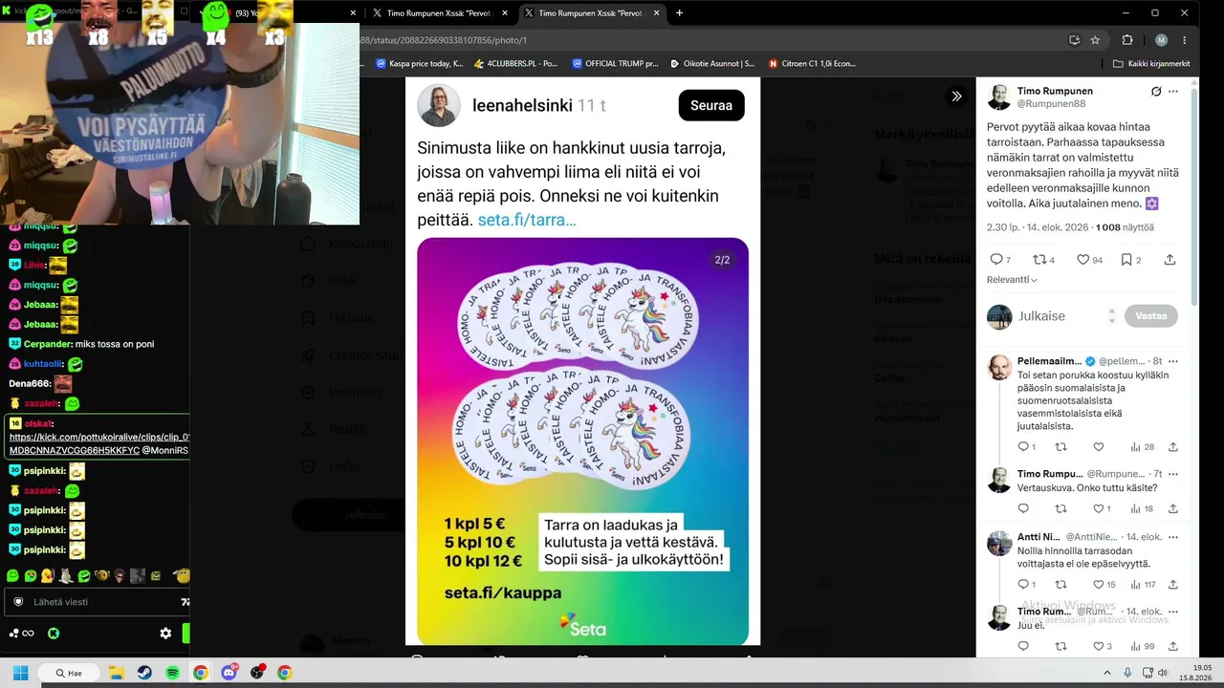Open the Chrome extensions puzzle icon
Screen dimensions: 1224x688
(x=1127, y=40)
